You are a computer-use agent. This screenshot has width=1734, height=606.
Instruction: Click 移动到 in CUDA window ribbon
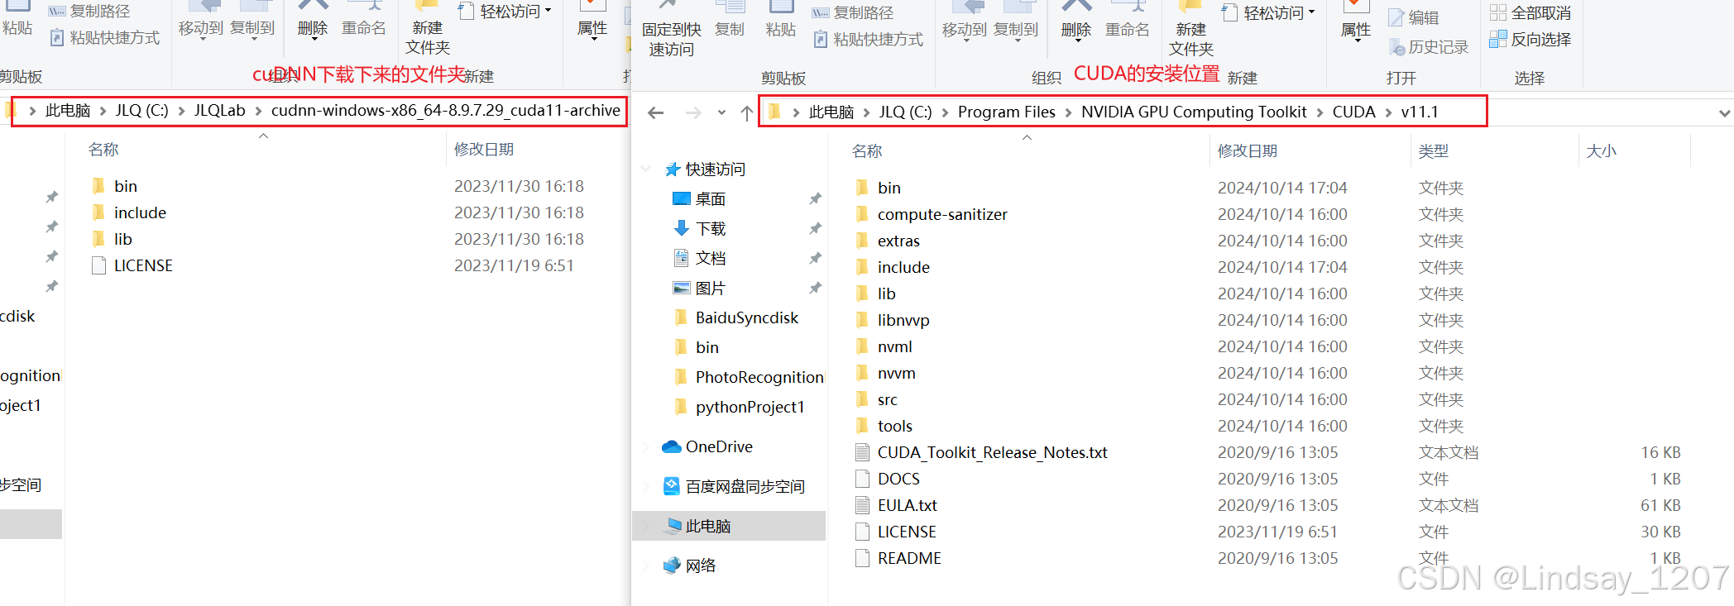pos(965,20)
